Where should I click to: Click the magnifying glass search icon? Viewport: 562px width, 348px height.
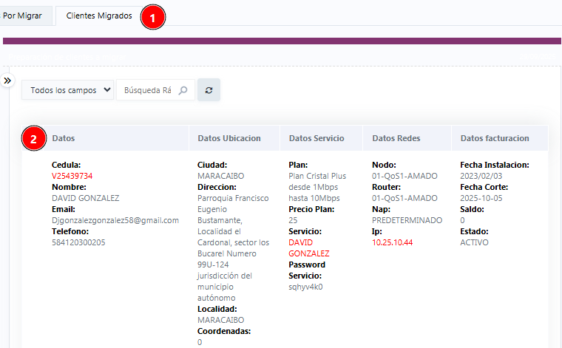coord(183,90)
